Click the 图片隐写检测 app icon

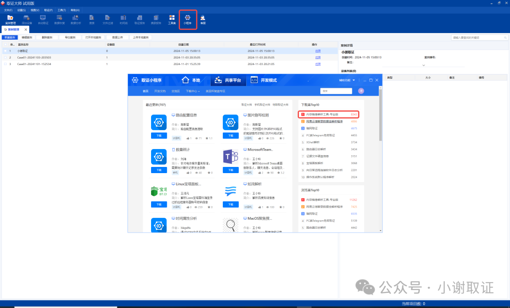[230, 123]
